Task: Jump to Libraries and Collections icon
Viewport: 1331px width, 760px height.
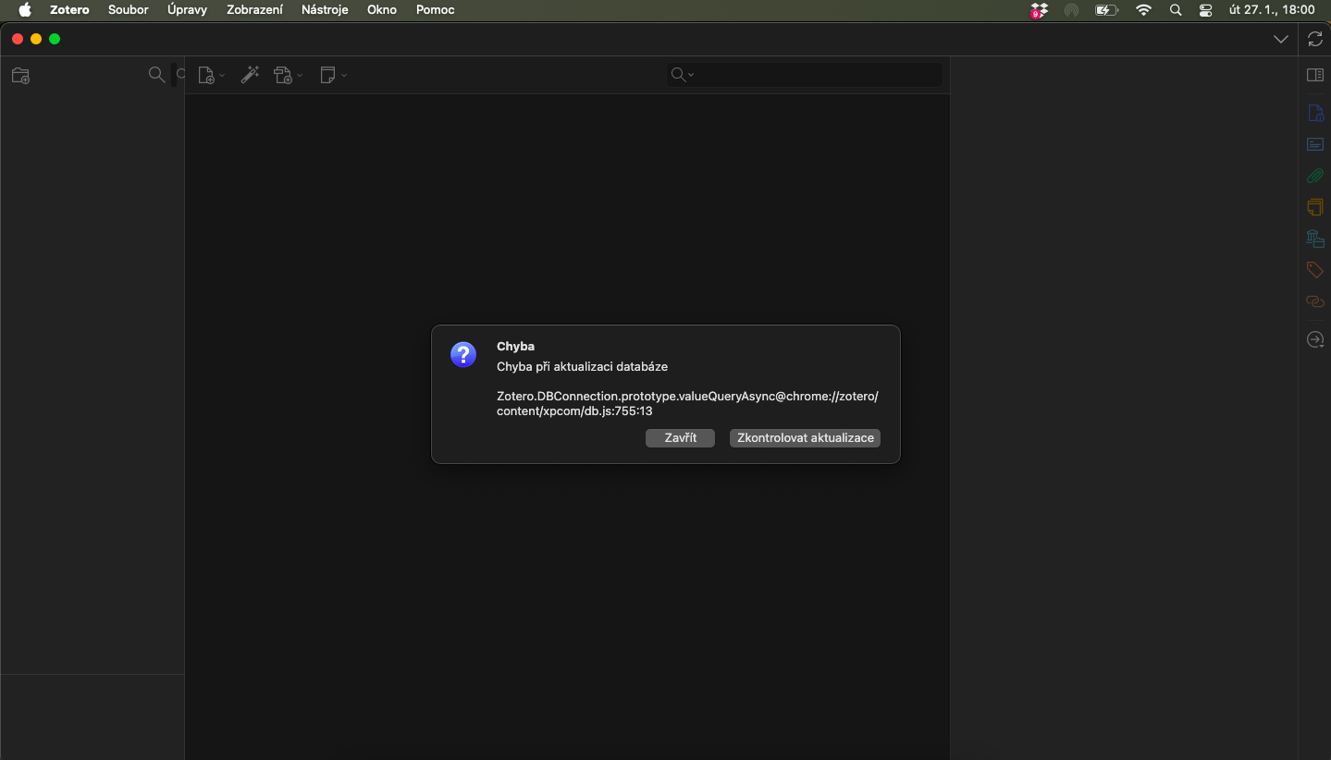Action: [1314, 239]
